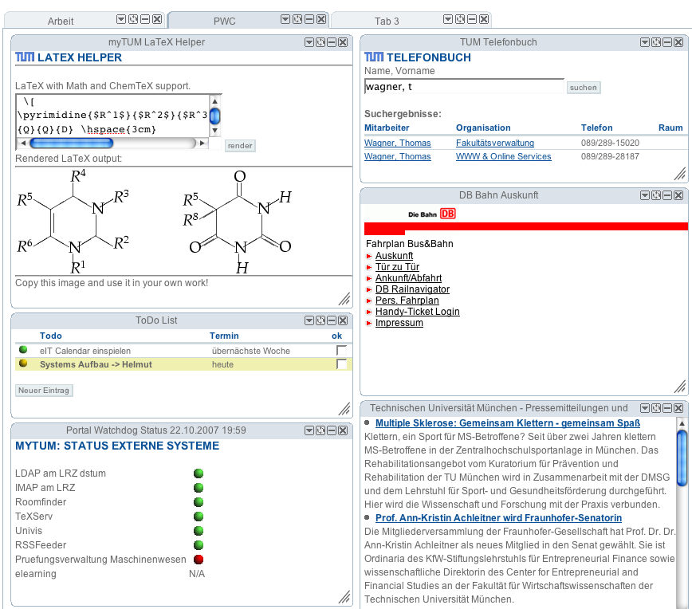Reload the myTUM LaTeX Helper panel
The image size is (692, 609).
(x=320, y=42)
